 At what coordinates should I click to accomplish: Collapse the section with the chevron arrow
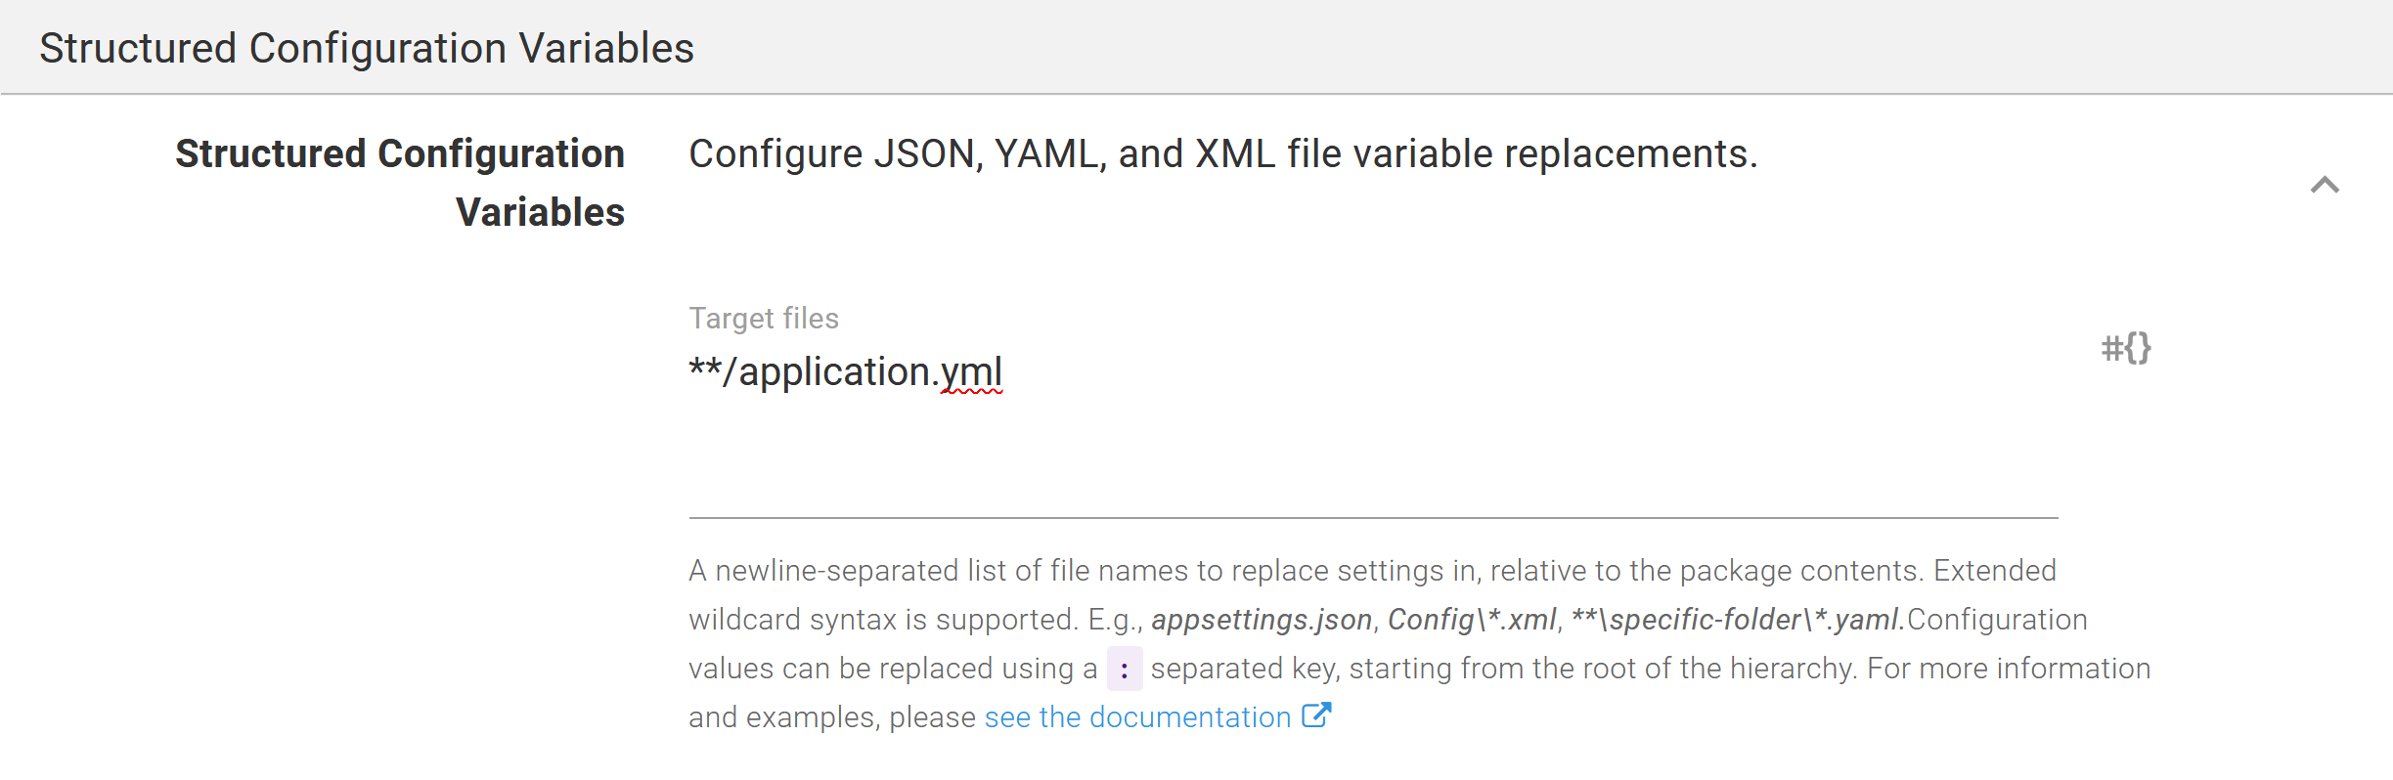[x=2325, y=185]
